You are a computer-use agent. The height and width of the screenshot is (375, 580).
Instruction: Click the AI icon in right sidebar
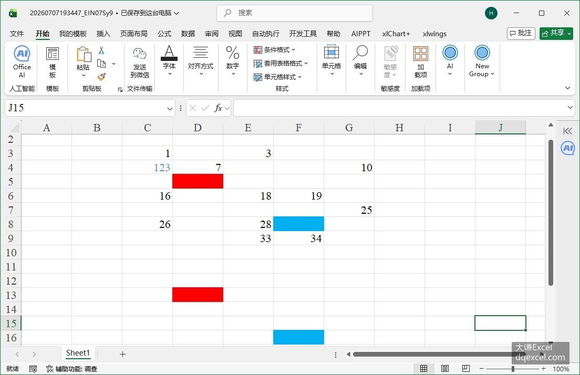click(x=568, y=148)
